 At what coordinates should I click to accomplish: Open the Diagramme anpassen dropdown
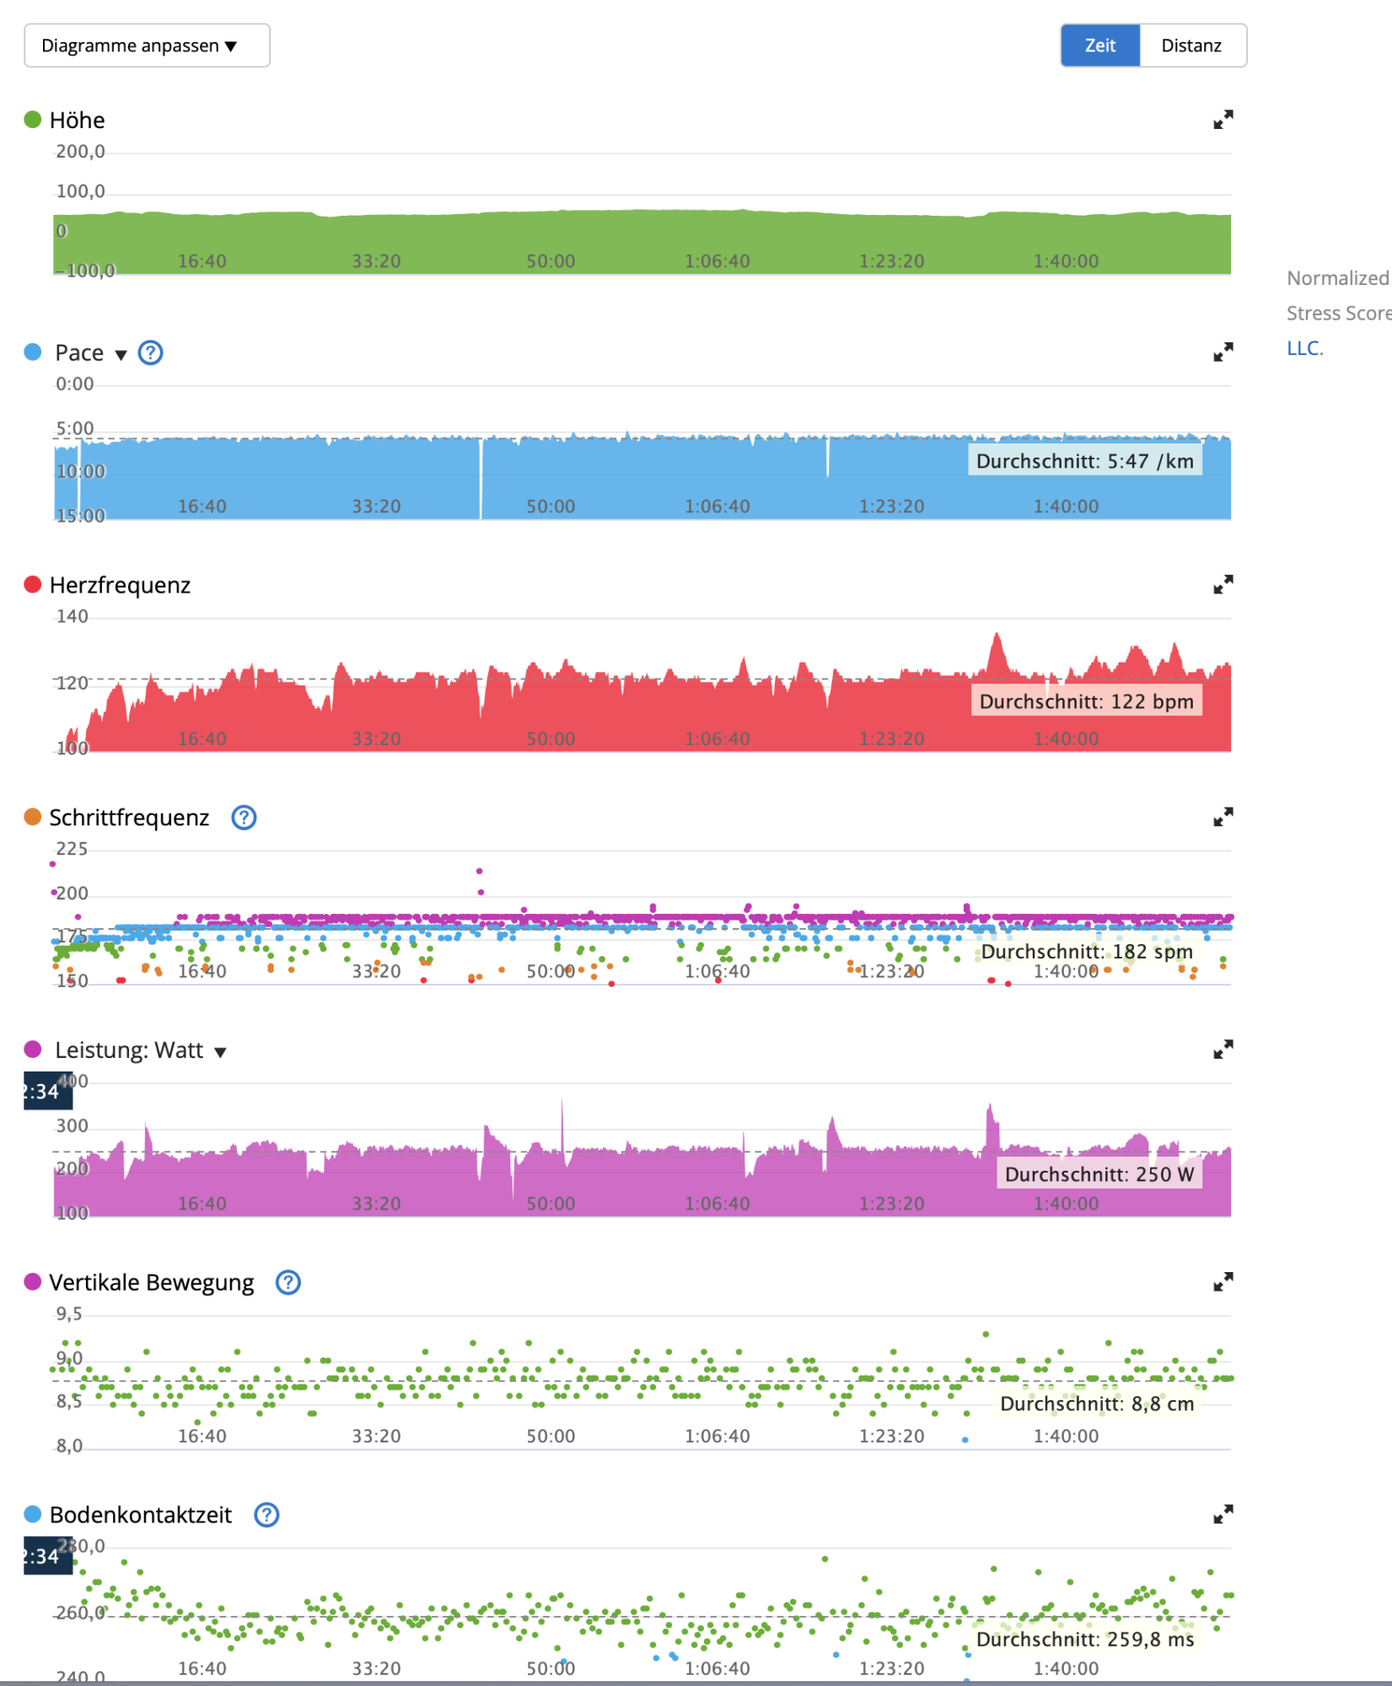(x=147, y=46)
